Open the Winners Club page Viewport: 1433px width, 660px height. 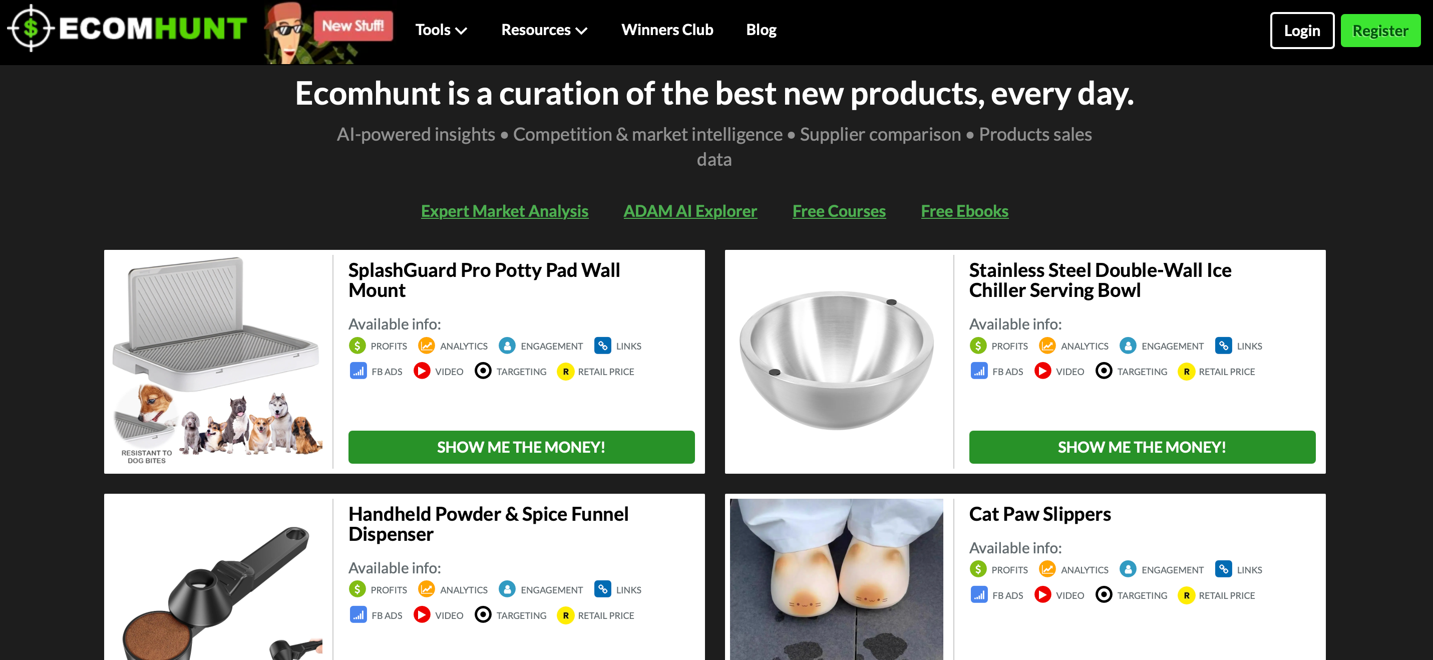(667, 30)
